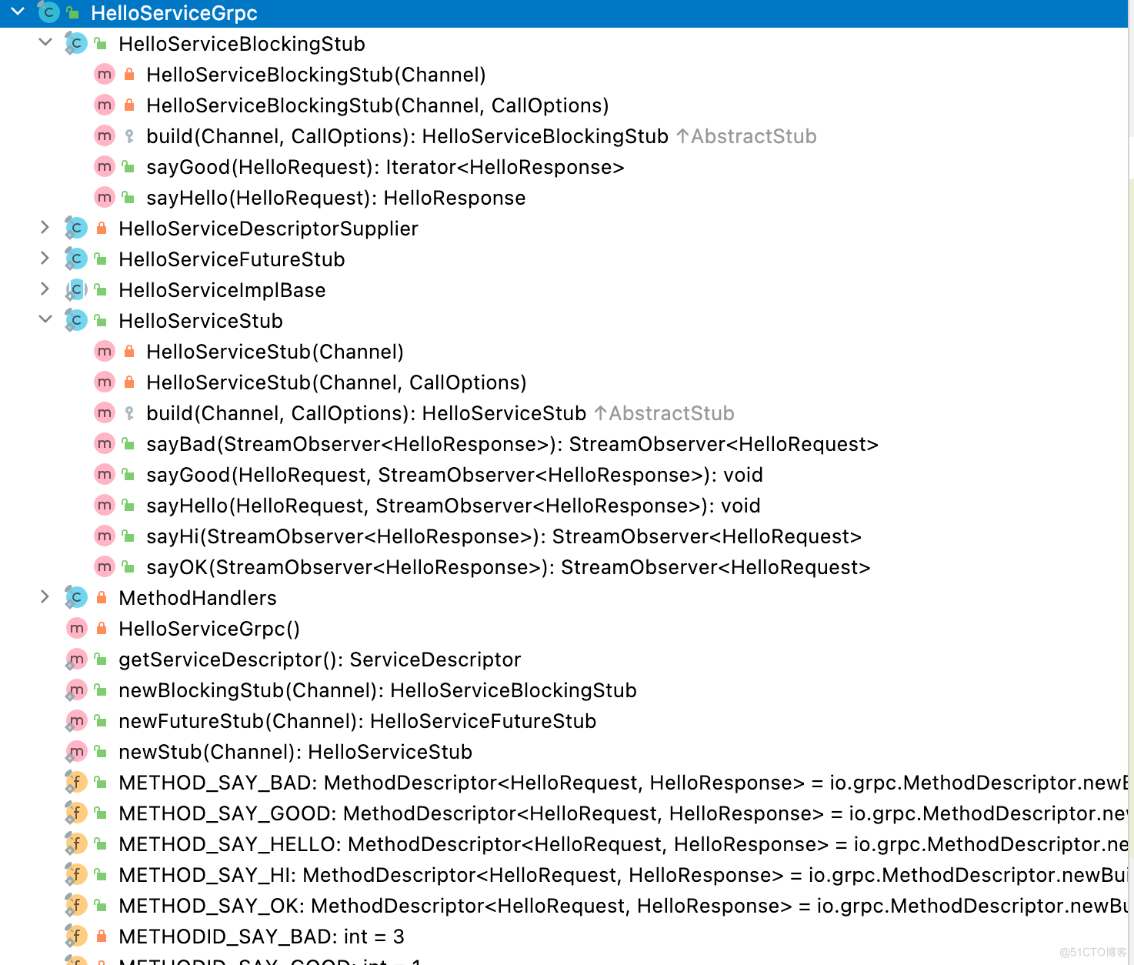Expand the HelloServiceDescriptorSupplier node
1134x965 pixels.
[x=45, y=227]
